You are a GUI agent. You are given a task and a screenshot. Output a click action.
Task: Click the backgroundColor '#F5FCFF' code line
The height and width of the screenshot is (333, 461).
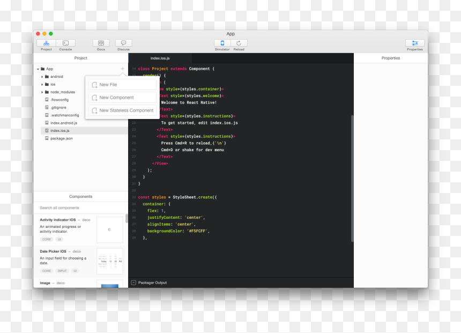point(179,231)
